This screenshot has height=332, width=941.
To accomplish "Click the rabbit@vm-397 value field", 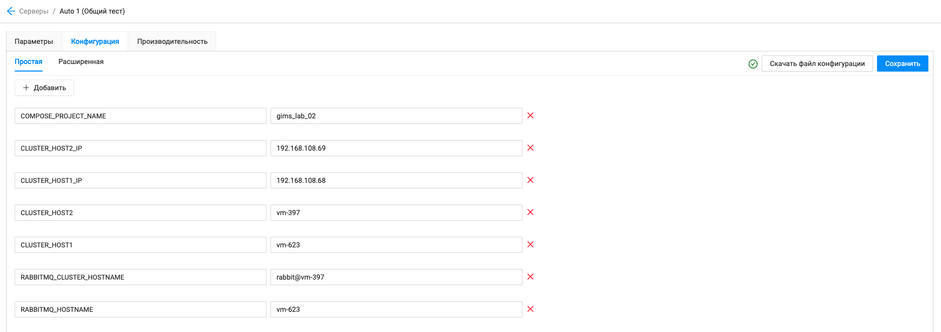I will click(396, 277).
